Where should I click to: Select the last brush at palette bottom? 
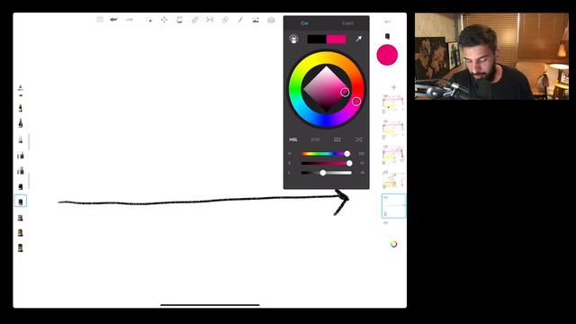tap(21, 248)
